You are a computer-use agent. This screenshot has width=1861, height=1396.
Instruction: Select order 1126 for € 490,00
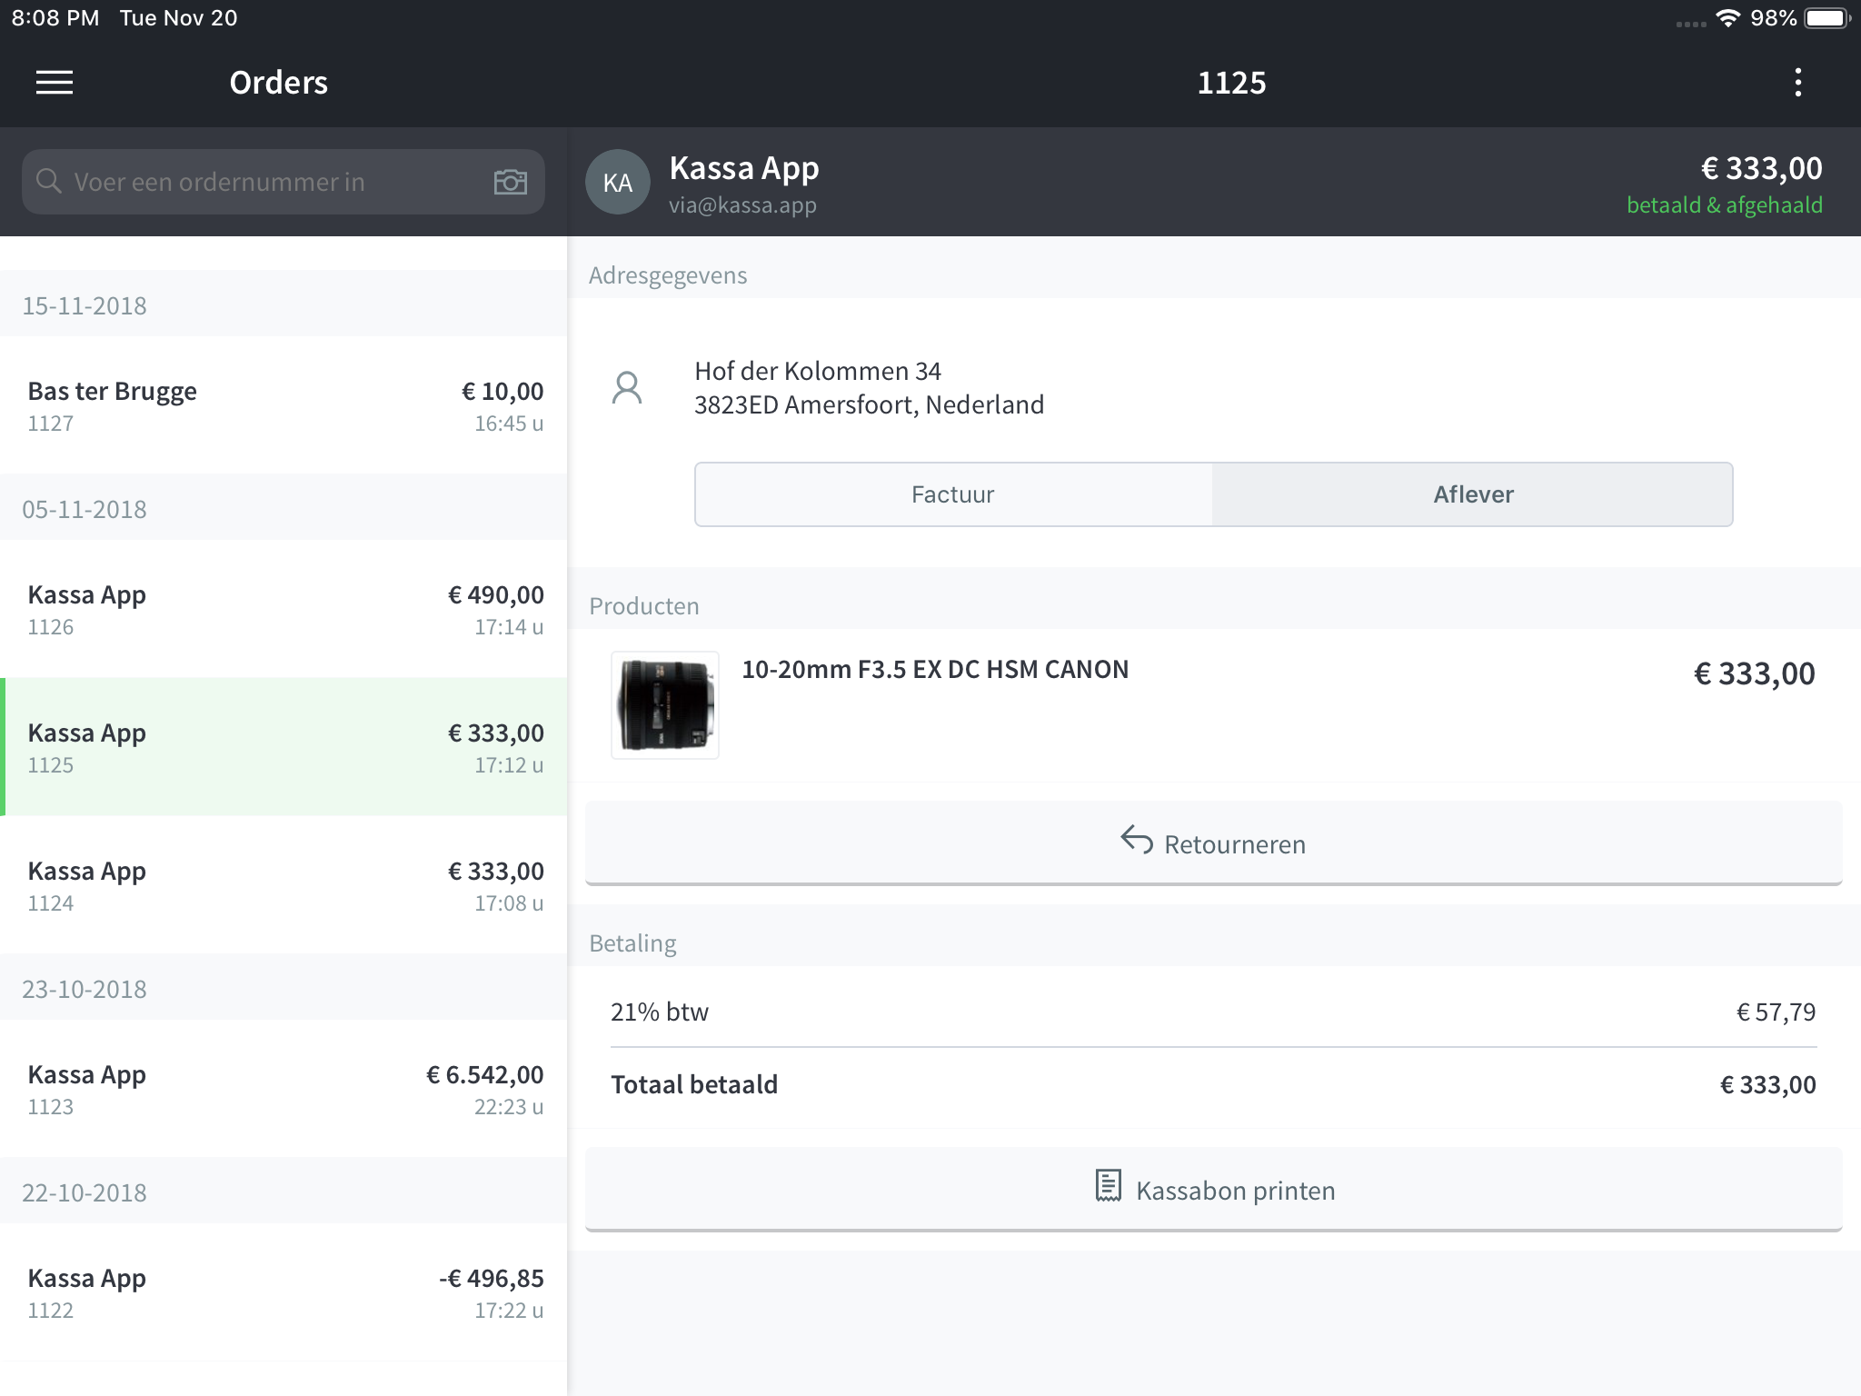[x=284, y=609]
